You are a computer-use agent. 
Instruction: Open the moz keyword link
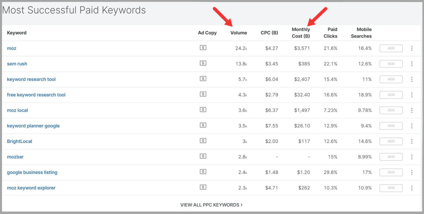(12, 48)
